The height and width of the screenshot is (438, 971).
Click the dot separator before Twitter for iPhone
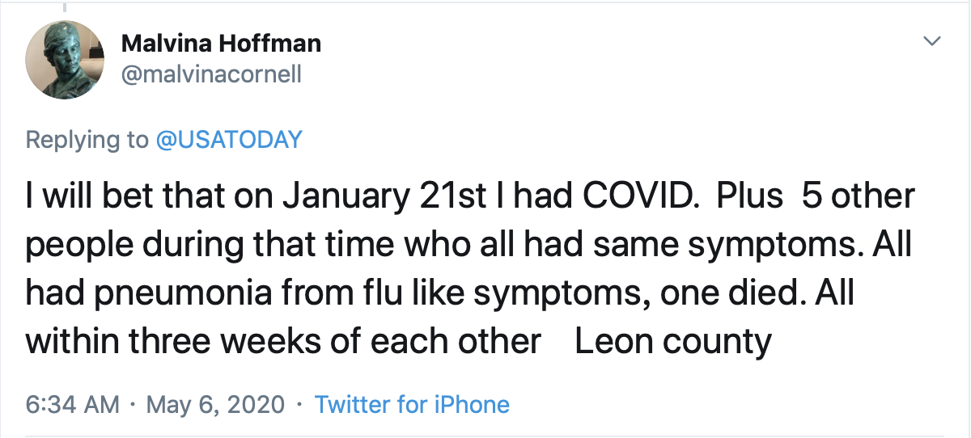coord(301,403)
